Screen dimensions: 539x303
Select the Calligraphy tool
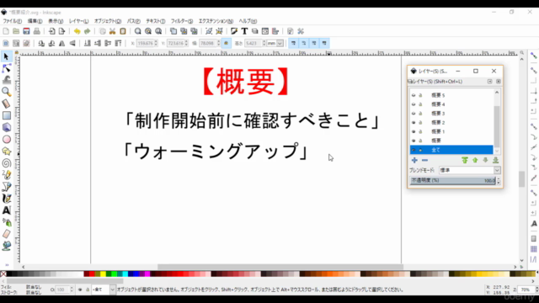coord(6,199)
